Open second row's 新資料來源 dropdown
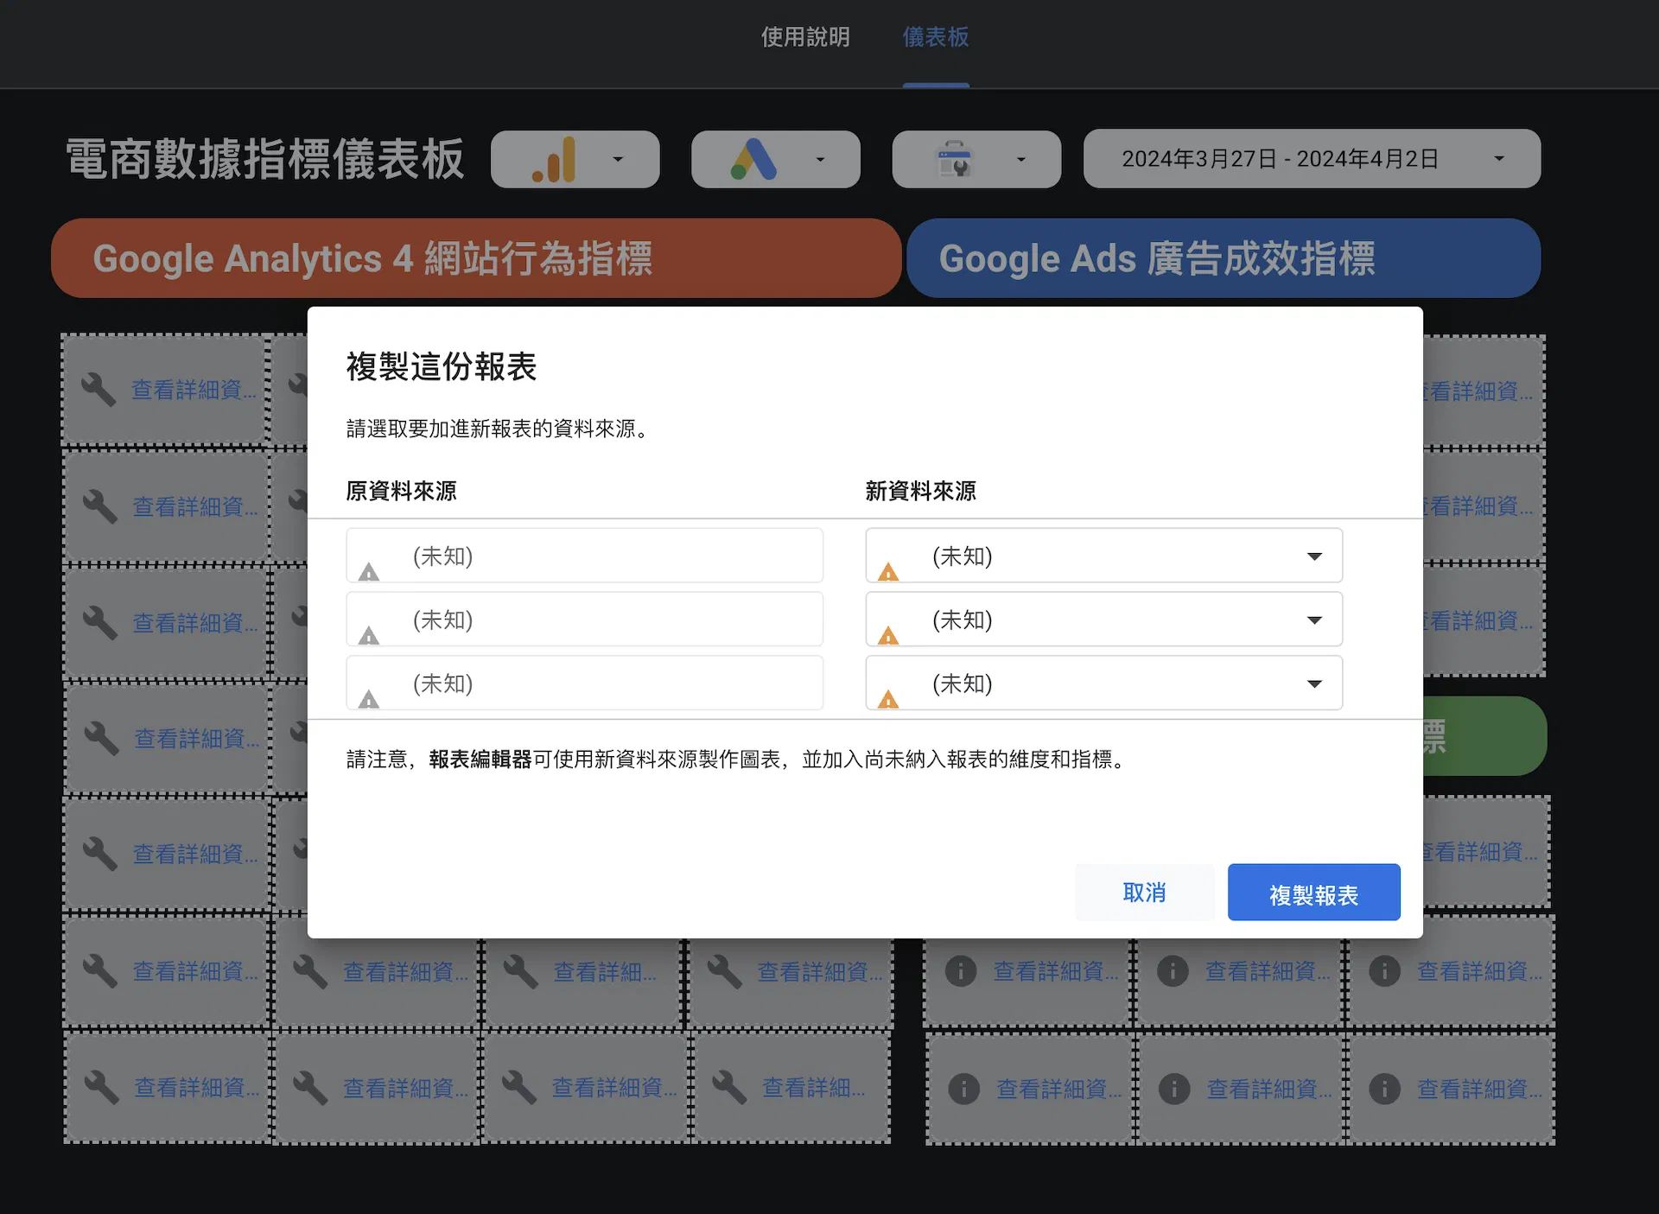 point(1103,620)
